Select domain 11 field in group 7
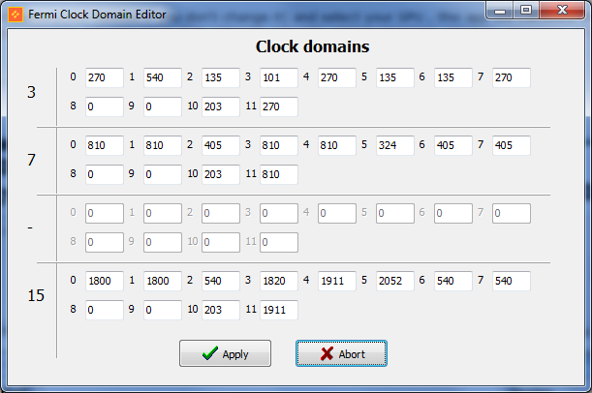This screenshot has height=393, width=592. coord(279,174)
